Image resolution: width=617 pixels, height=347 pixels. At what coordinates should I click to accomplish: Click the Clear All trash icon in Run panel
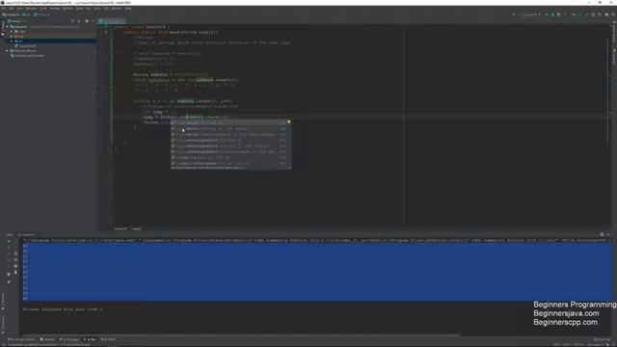(x=15, y=272)
